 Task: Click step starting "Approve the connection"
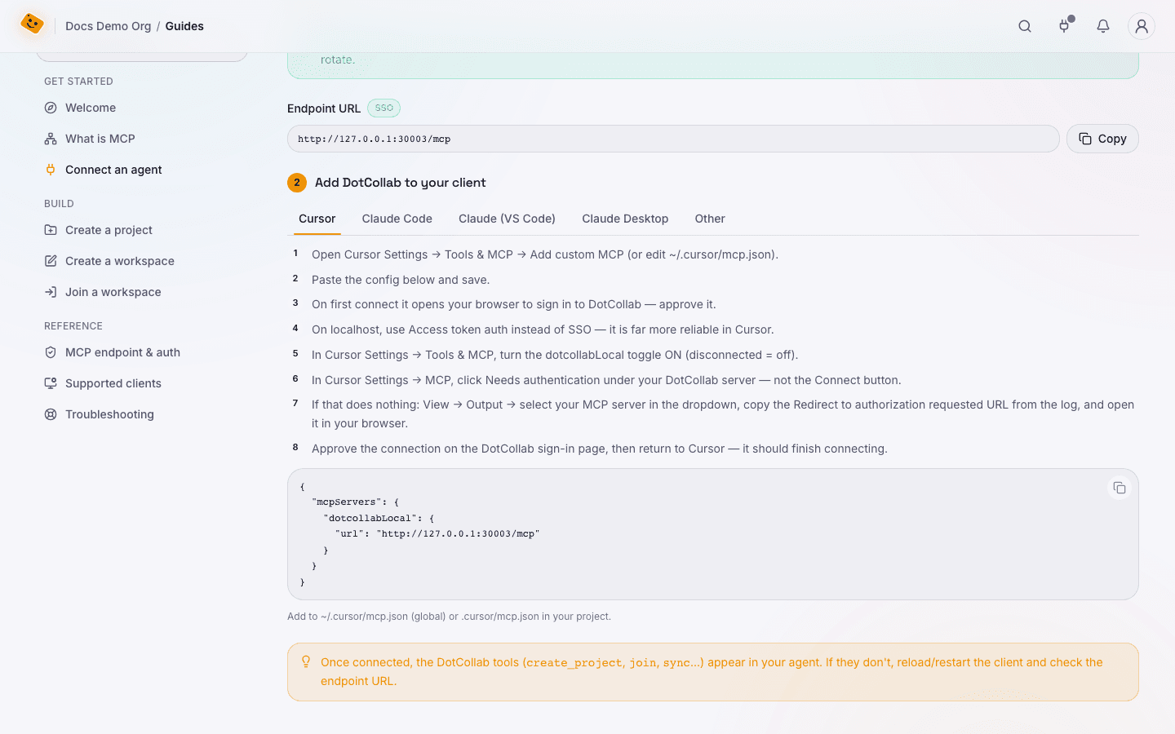tap(600, 449)
